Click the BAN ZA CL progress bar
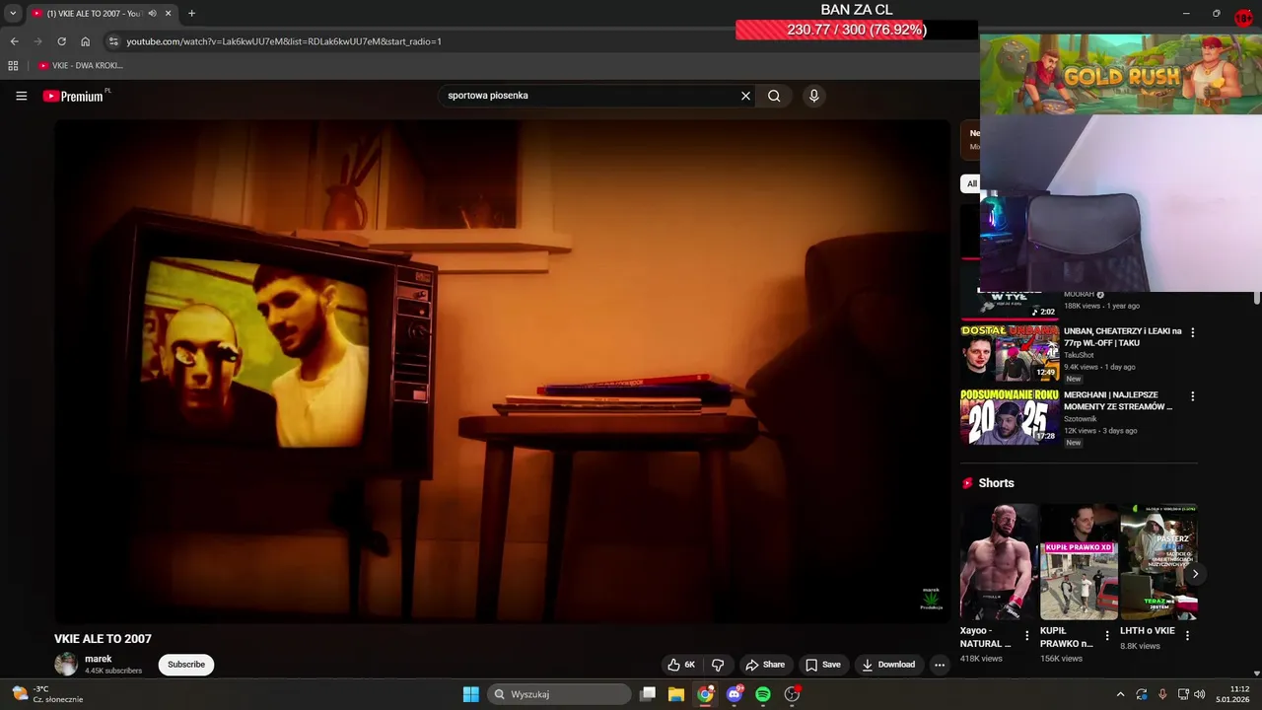This screenshot has height=710, width=1262. (856, 30)
